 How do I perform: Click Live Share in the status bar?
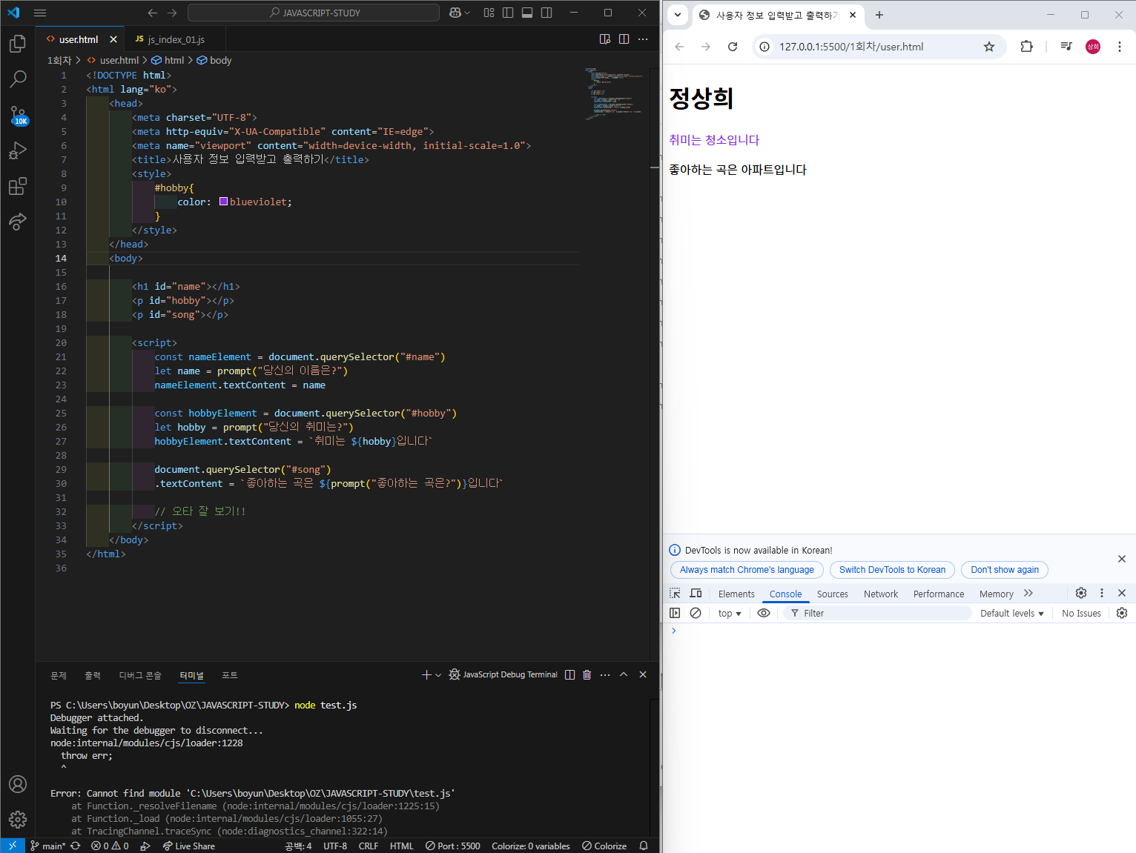pos(189,846)
